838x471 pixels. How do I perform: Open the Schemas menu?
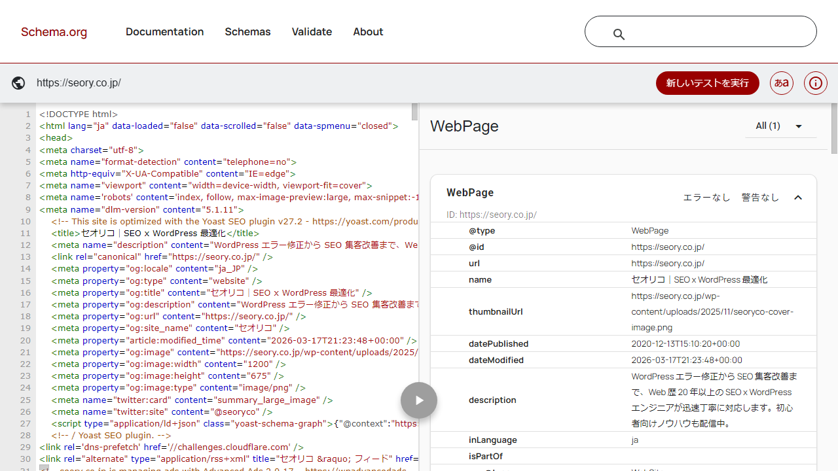[x=247, y=32]
